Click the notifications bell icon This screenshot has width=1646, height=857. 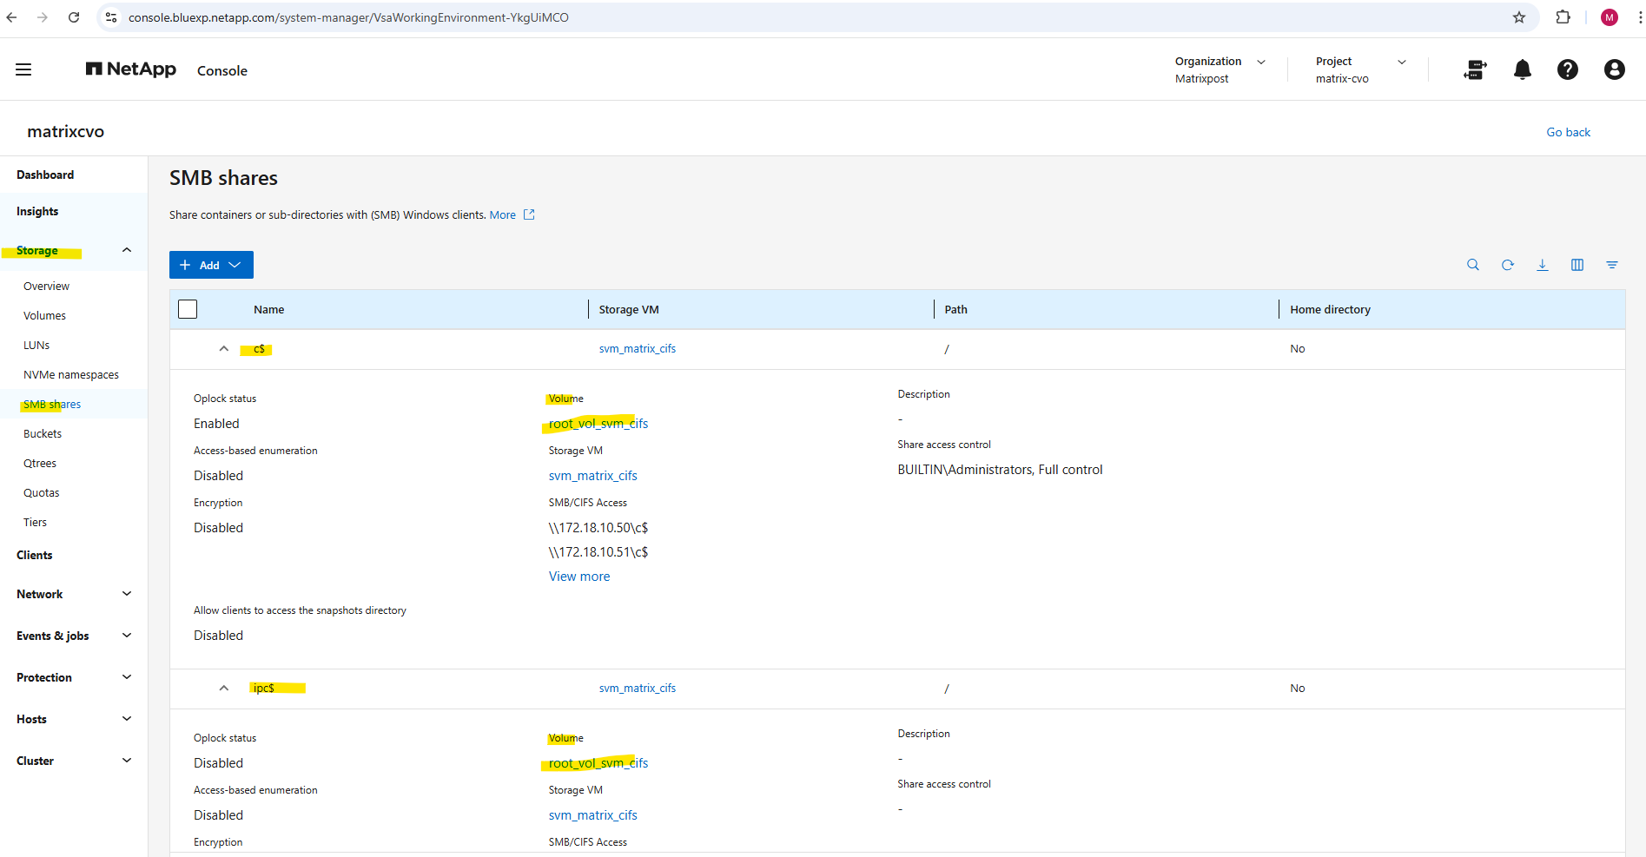1522,69
